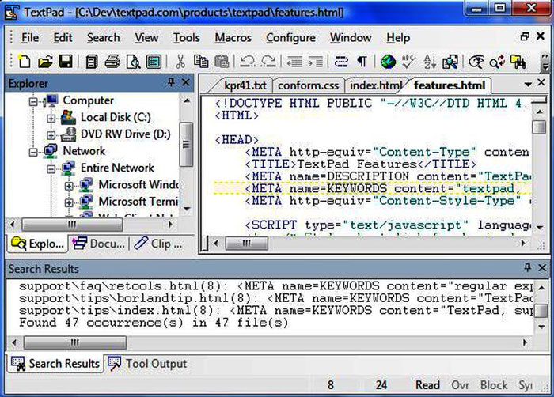Undo the last edit via toolbar

pyautogui.click(x=247, y=62)
